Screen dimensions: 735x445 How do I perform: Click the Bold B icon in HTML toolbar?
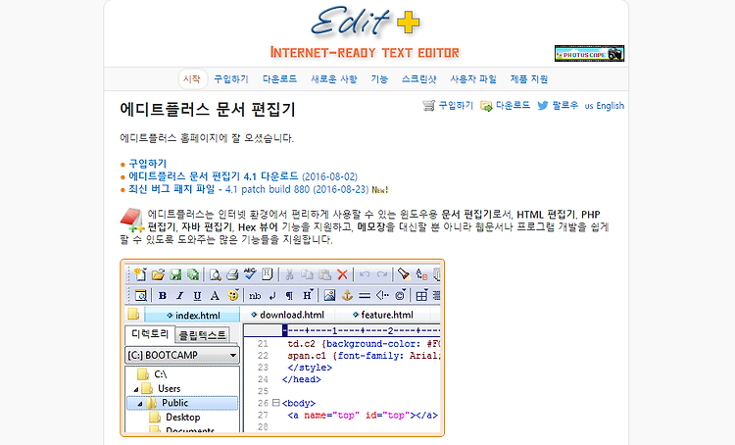(x=163, y=295)
